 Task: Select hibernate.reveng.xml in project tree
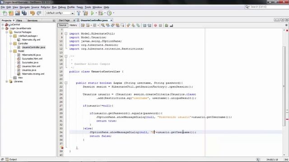[33, 74]
